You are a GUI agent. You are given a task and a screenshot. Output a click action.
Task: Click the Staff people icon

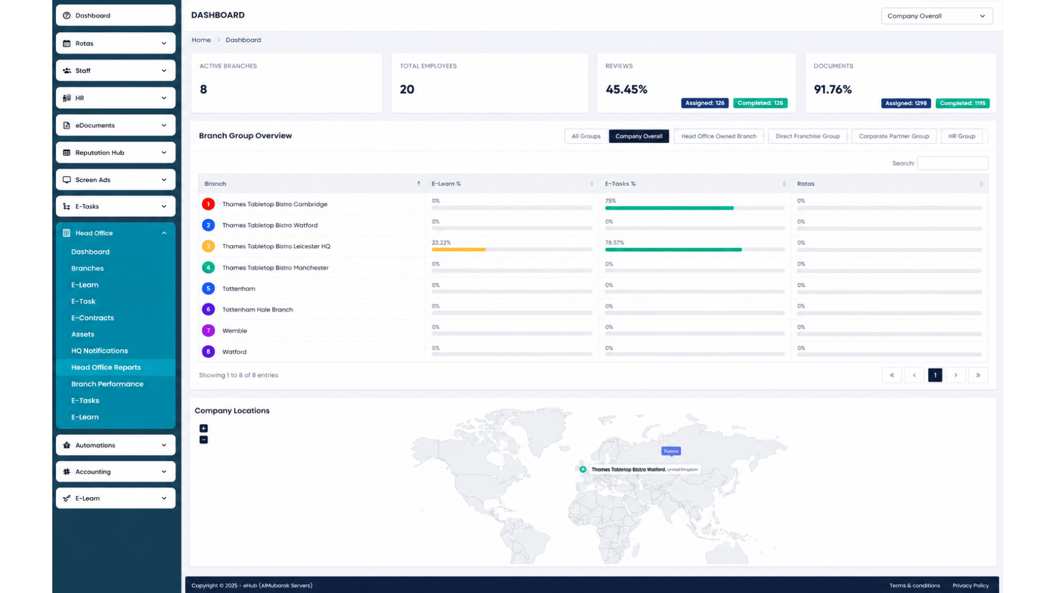(x=67, y=71)
